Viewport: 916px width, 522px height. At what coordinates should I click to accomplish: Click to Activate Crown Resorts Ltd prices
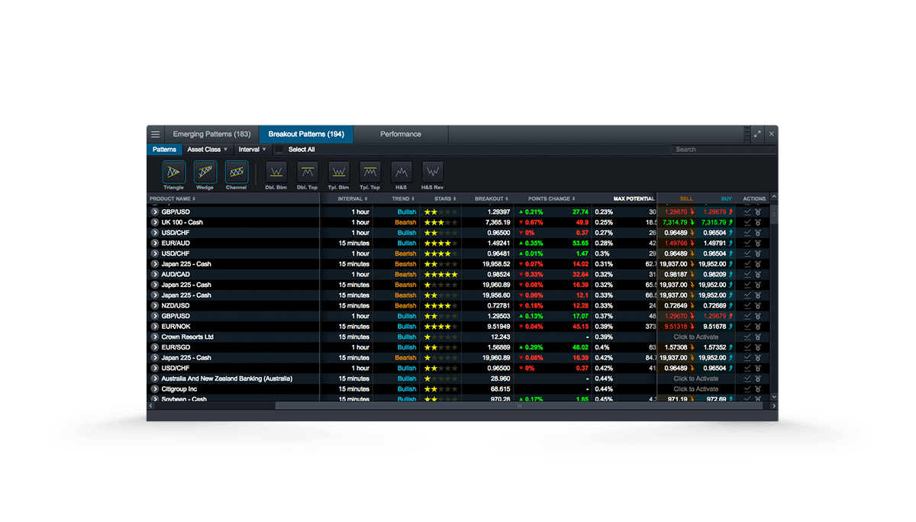[x=695, y=337]
